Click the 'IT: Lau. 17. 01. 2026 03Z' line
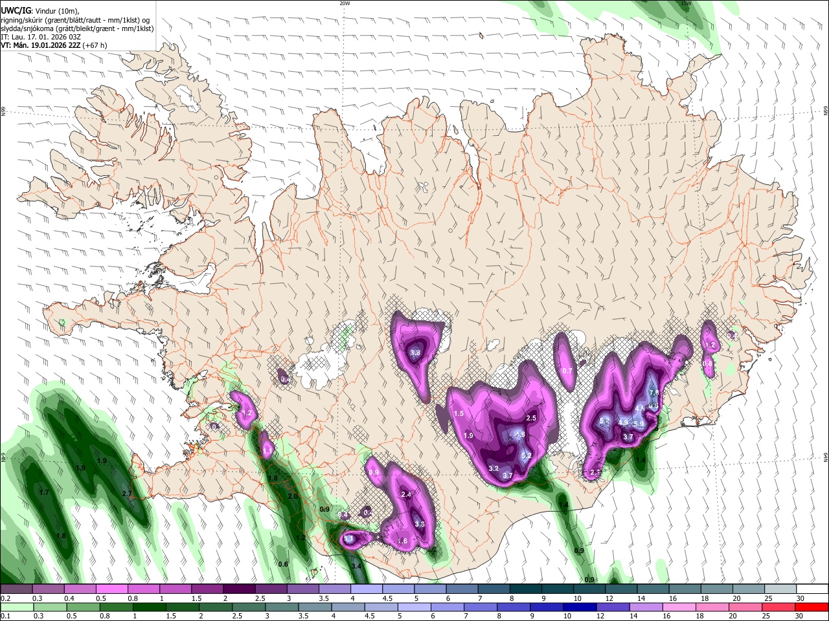The image size is (829, 621). pos(41,37)
